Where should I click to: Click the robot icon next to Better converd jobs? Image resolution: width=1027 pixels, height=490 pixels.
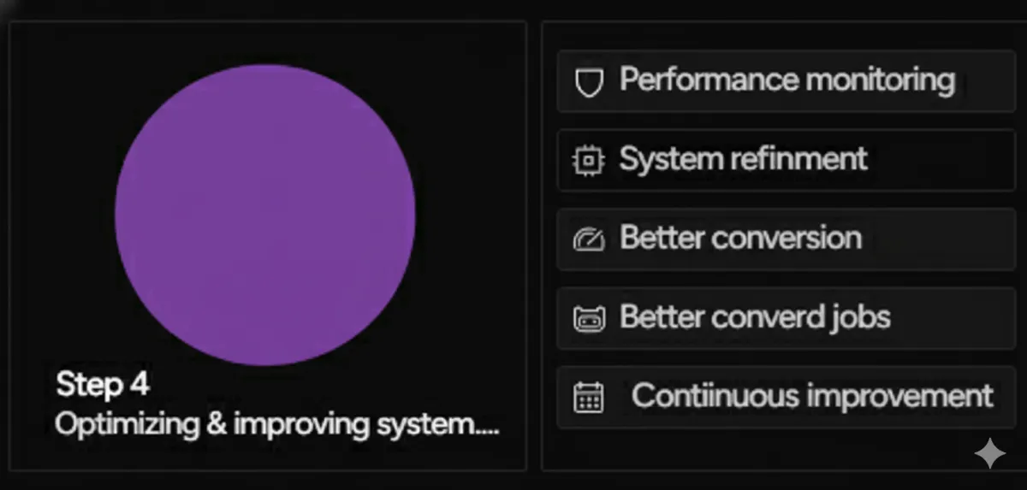click(x=588, y=318)
